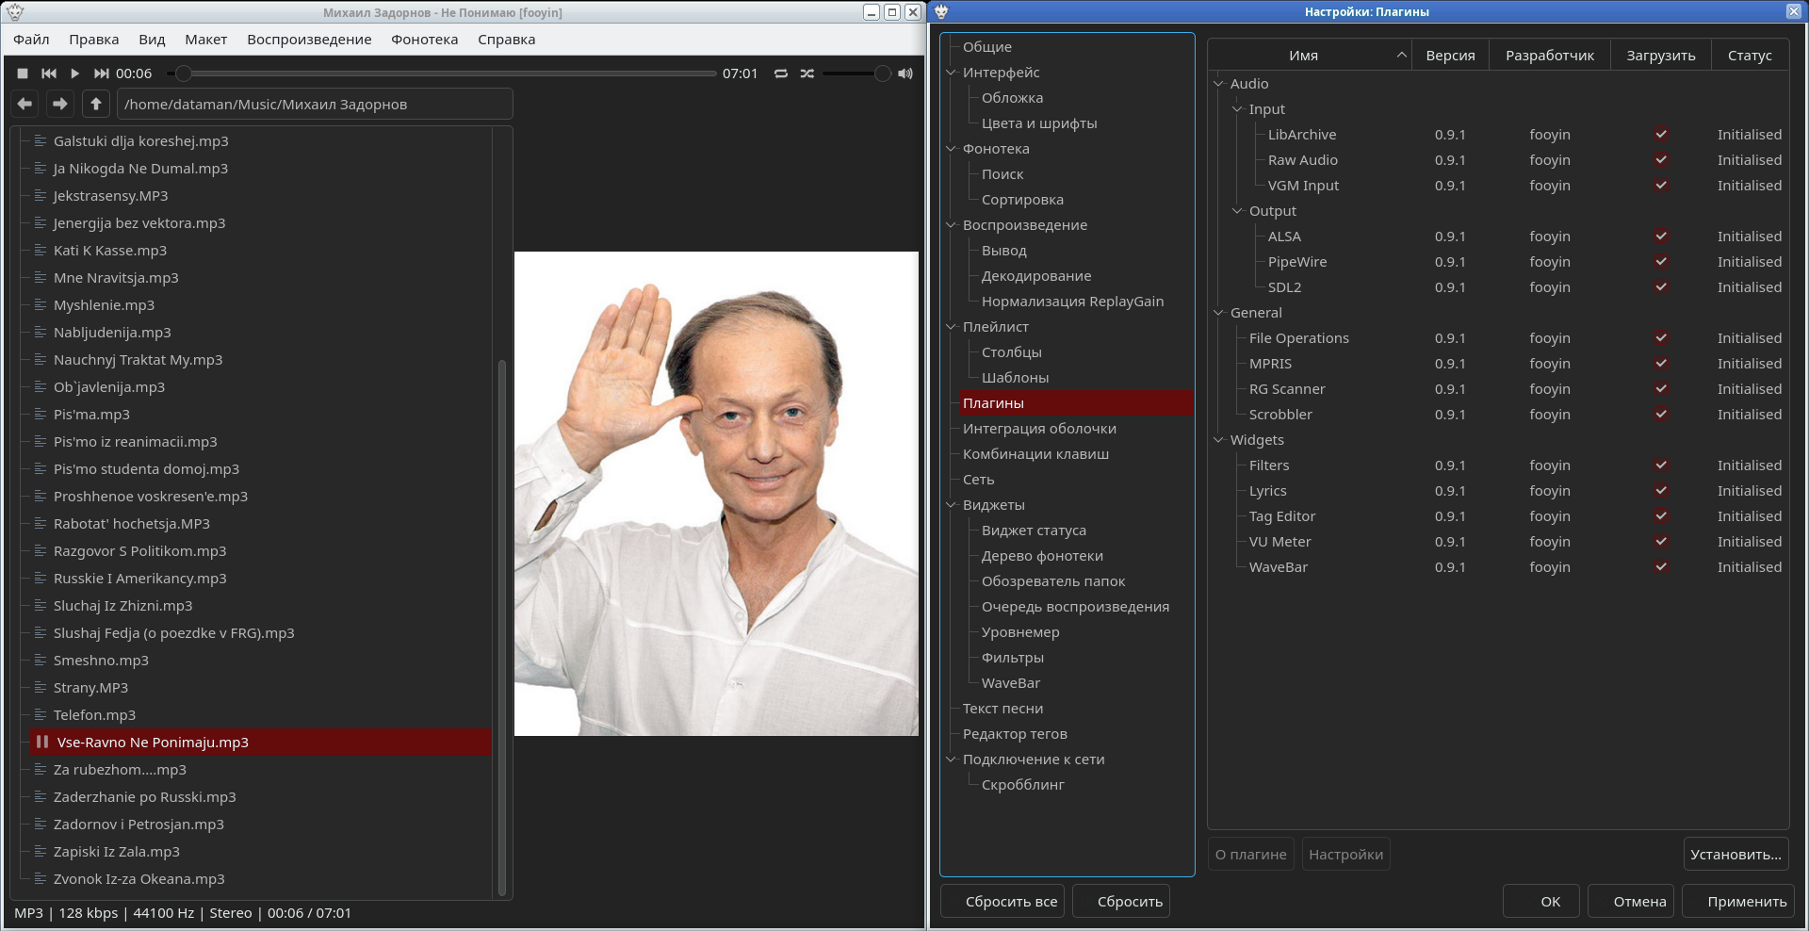1809x931 pixels.
Task: Click the track icon beside Galstuki dlja koreshej.mp3
Action: 41,141
